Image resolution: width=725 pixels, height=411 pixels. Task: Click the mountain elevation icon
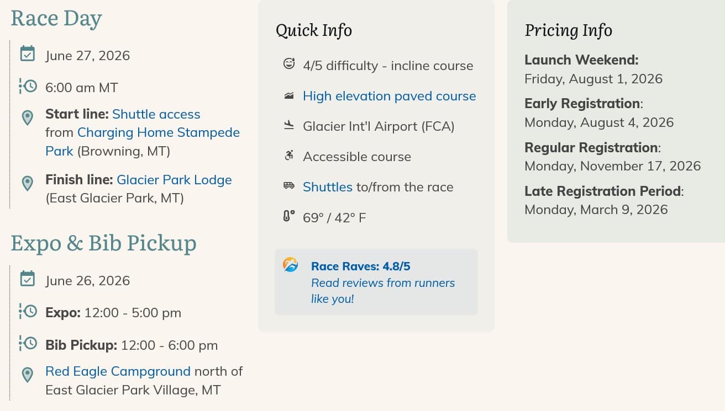289,95
